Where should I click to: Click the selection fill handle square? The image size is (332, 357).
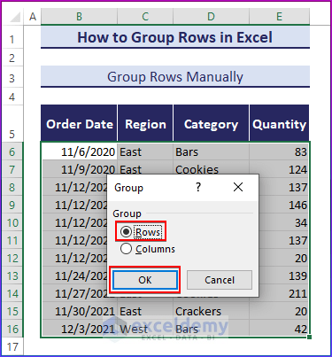pyautogui.click(x=309, y=337)
